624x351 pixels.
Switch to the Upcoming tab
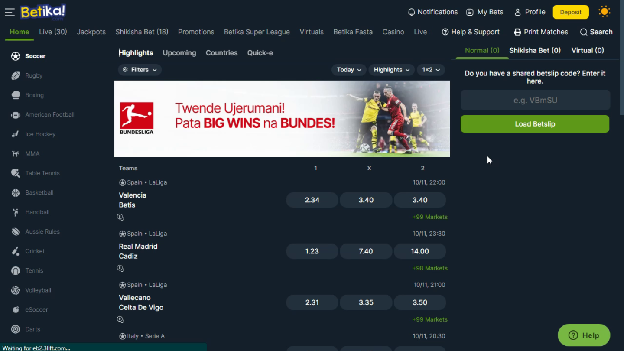(179, 53)
